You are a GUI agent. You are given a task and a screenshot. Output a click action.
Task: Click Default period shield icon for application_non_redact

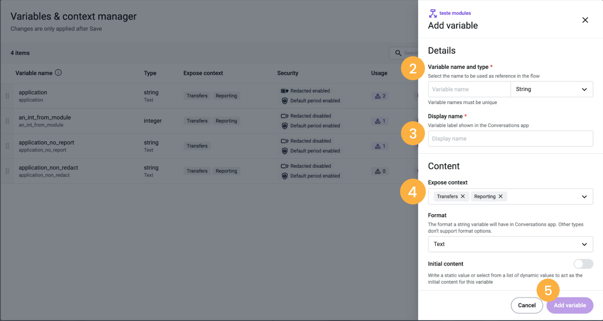tap(284, 176)
